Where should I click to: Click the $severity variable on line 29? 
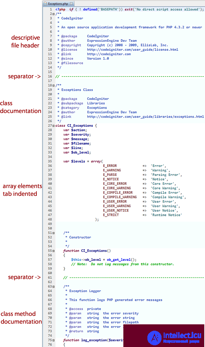81,135
